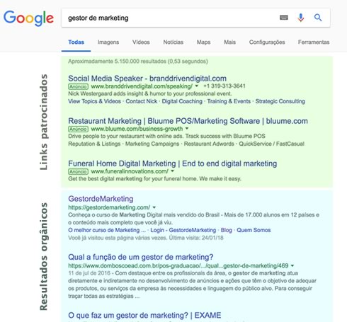Expand dropdown arrow next to funeralinnovations.com URL
The image size is (347, 322).
click(172, 171)
